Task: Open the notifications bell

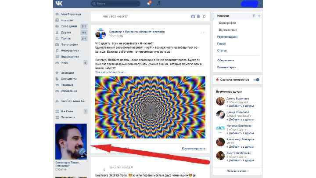Action: pyautogui.click(x=149, y=3)
